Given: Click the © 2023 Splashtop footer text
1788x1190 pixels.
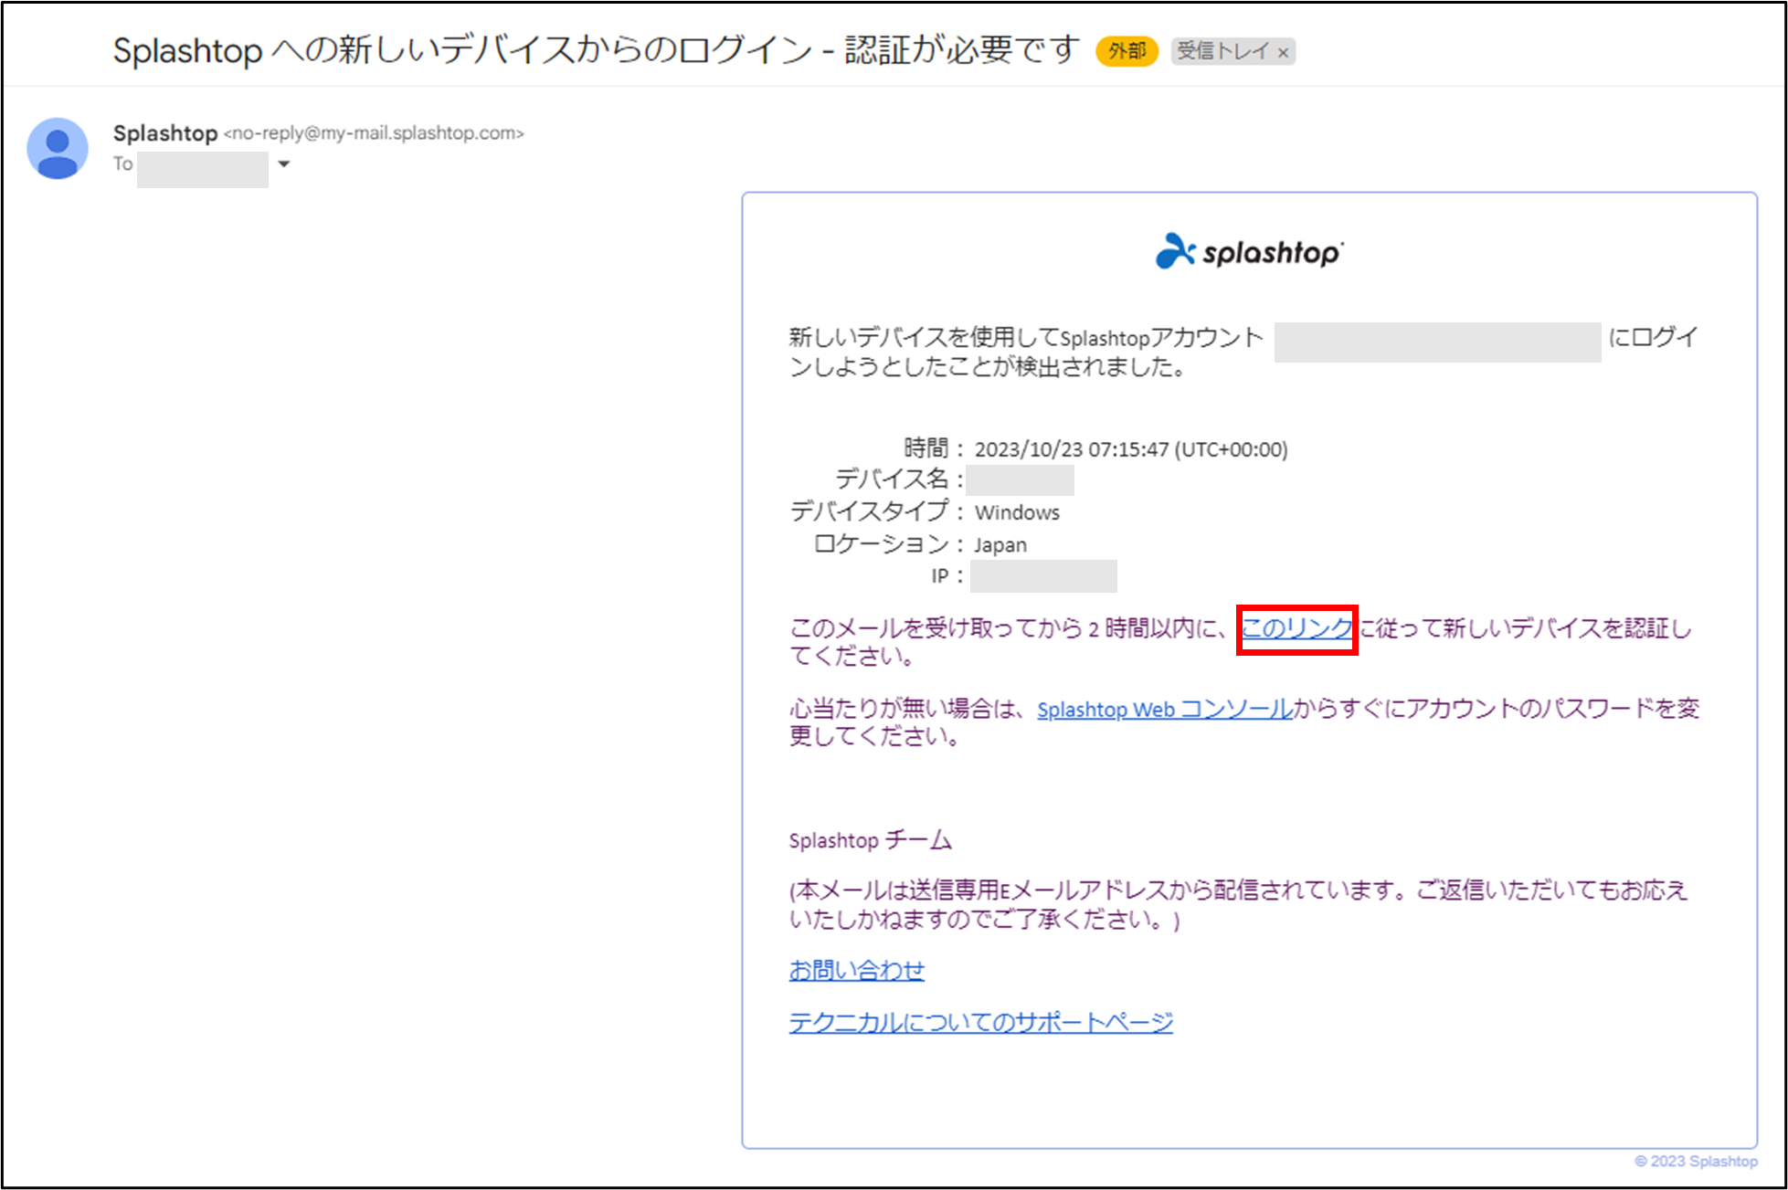Looking at the screenshot, I should [x=1696, y=1161].
